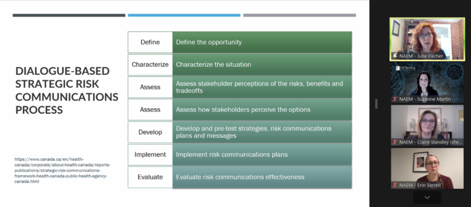Choose the Evaluate step label
This screenshot has height=207, width=471.
pos(150,177)
